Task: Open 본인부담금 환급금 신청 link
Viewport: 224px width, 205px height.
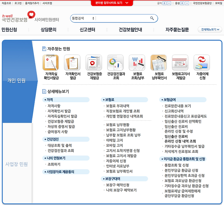Action: click(x=181, y=170)
